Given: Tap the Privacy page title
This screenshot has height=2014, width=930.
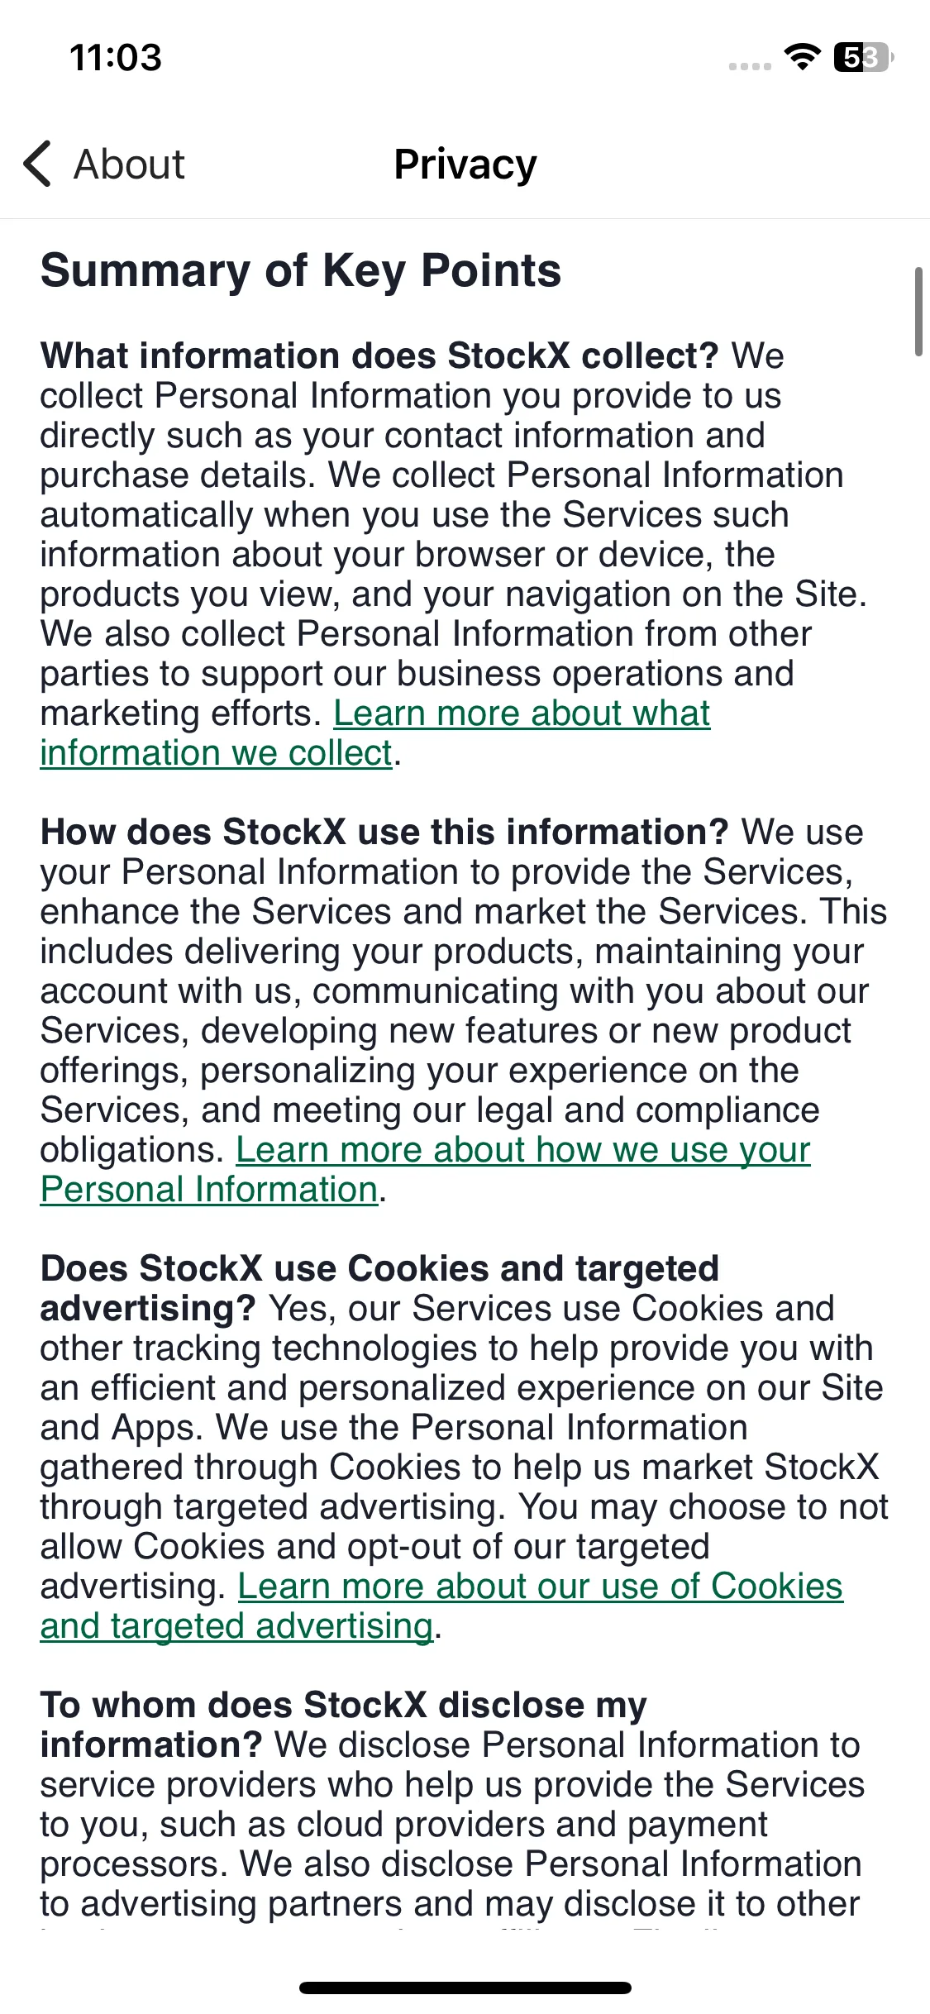Looking at the screenshot, I should [x=465, y=164].
